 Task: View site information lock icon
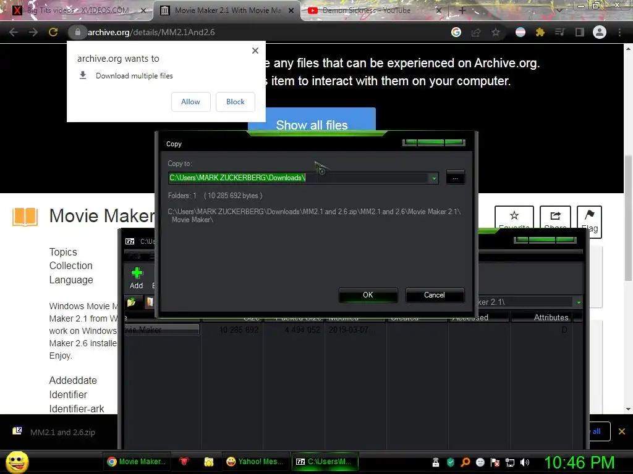77,32
